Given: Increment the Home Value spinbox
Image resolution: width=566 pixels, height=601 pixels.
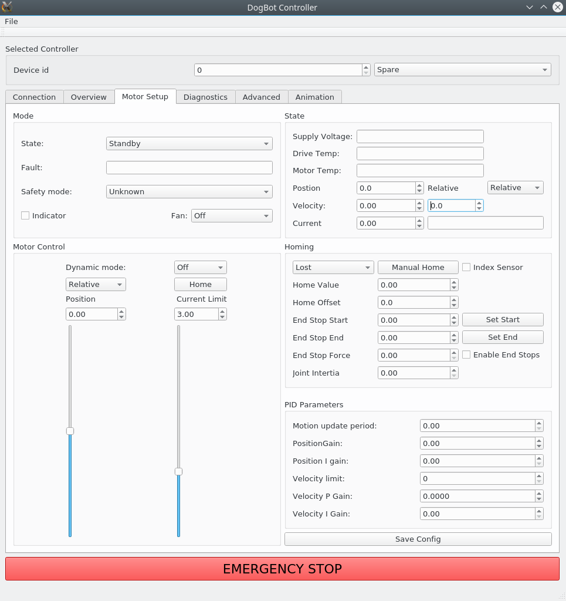Looking at the screenshot, I should point(454,282).
